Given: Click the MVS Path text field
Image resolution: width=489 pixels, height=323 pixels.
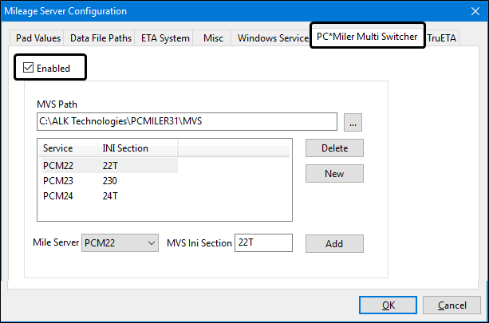Looking at the screenshot, I should pyautogui.click(x=187, y=122).
